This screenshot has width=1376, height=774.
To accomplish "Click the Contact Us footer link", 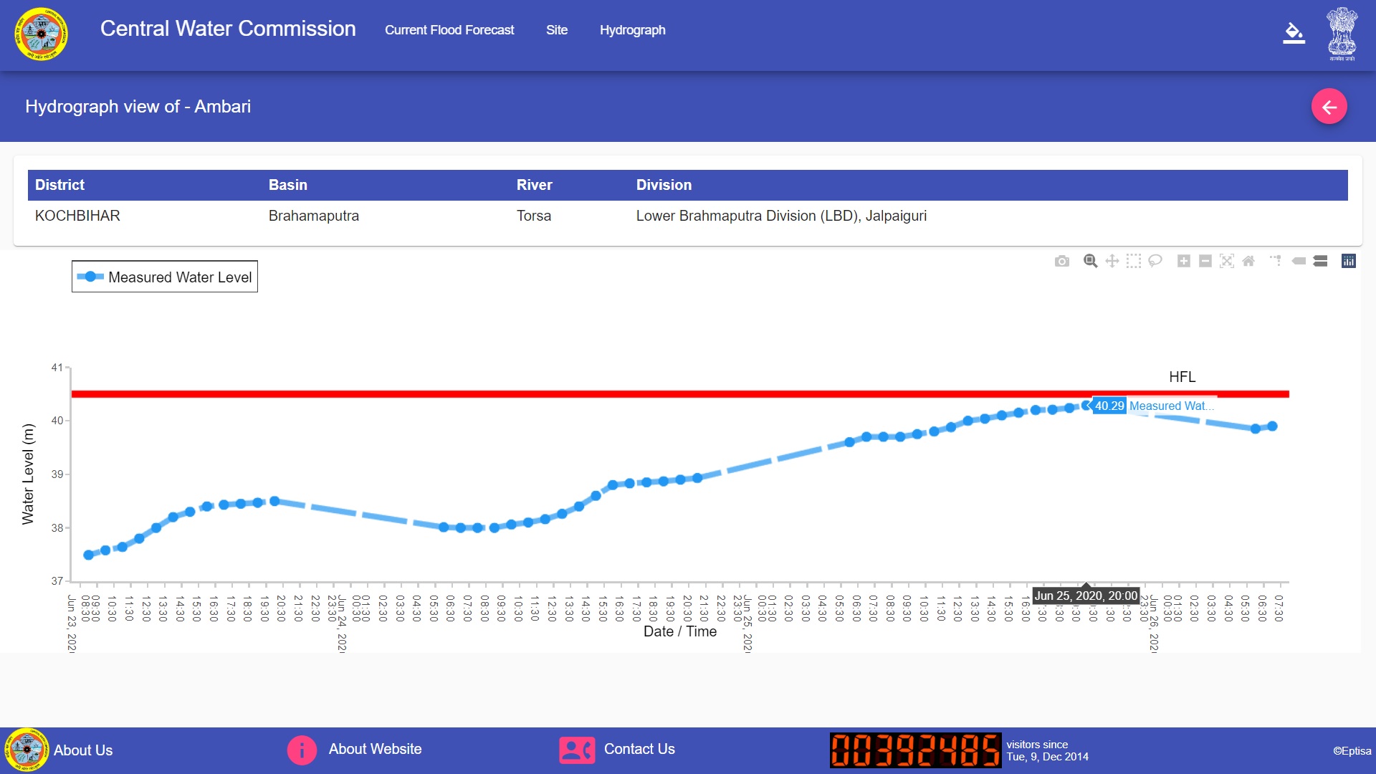I will click(x=639, y=749).
